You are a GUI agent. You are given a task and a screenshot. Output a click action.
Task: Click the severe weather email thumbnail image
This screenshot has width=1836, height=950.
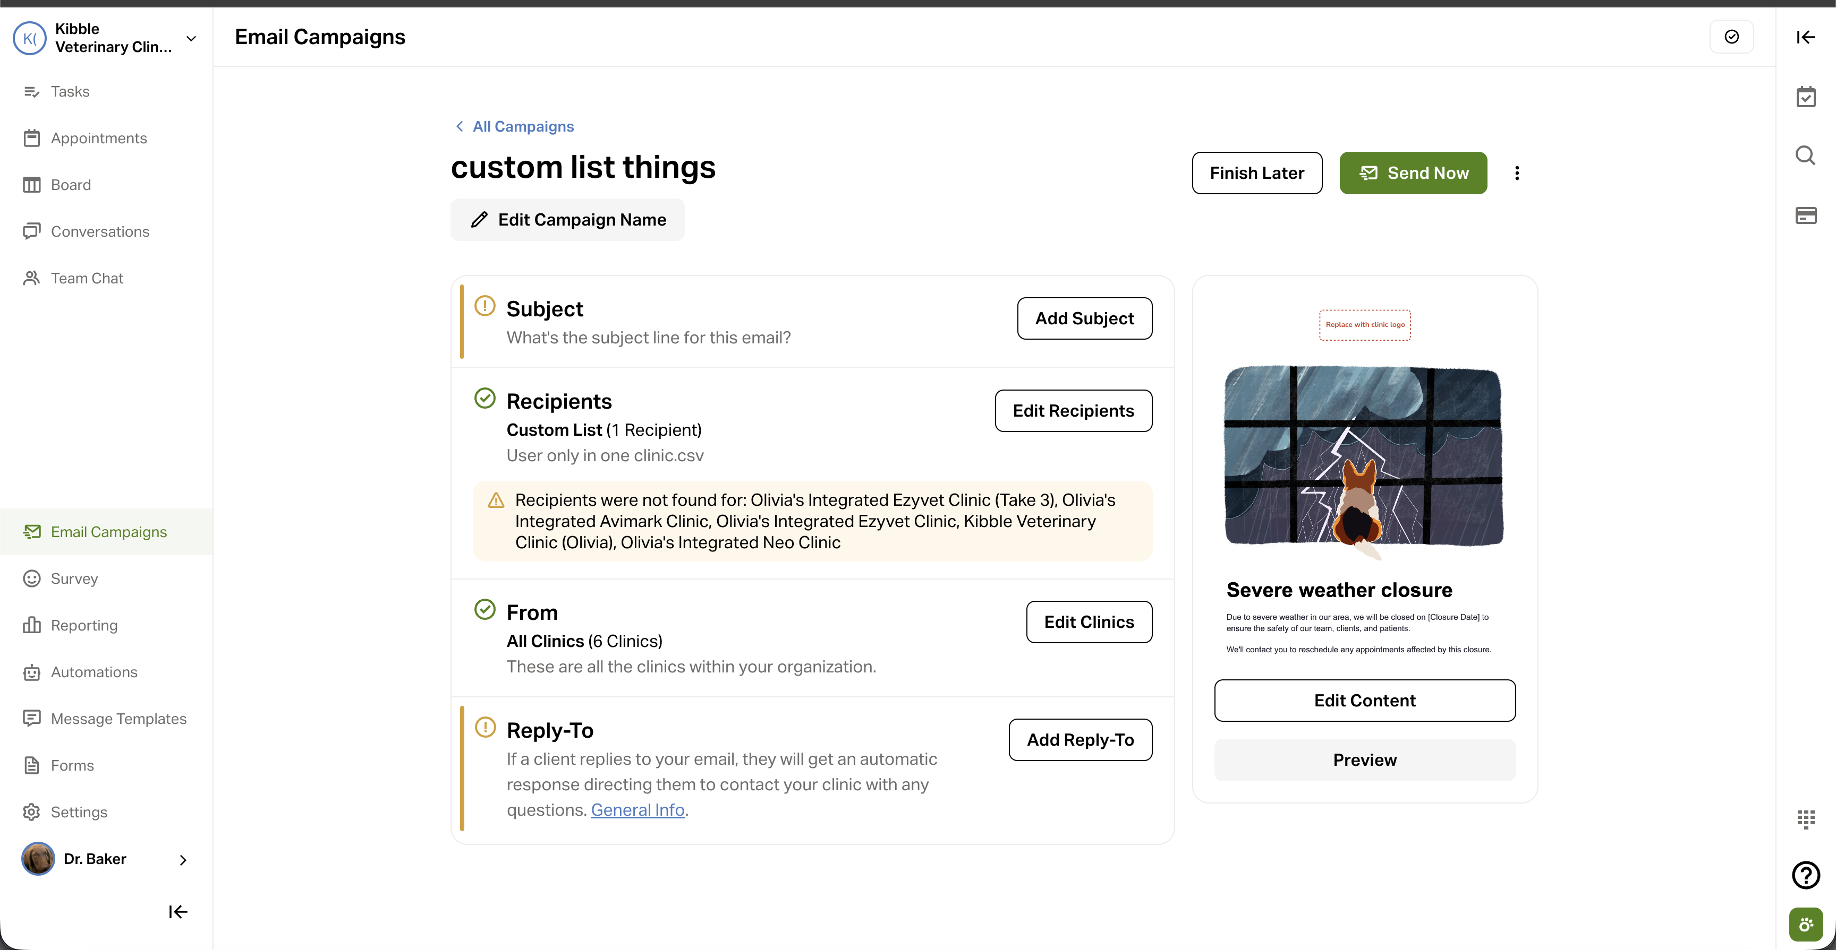1364,456
